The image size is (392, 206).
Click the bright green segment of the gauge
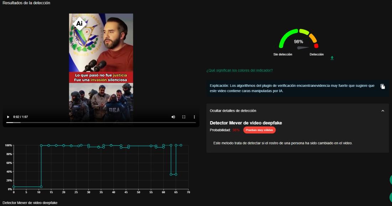(285, 38)
